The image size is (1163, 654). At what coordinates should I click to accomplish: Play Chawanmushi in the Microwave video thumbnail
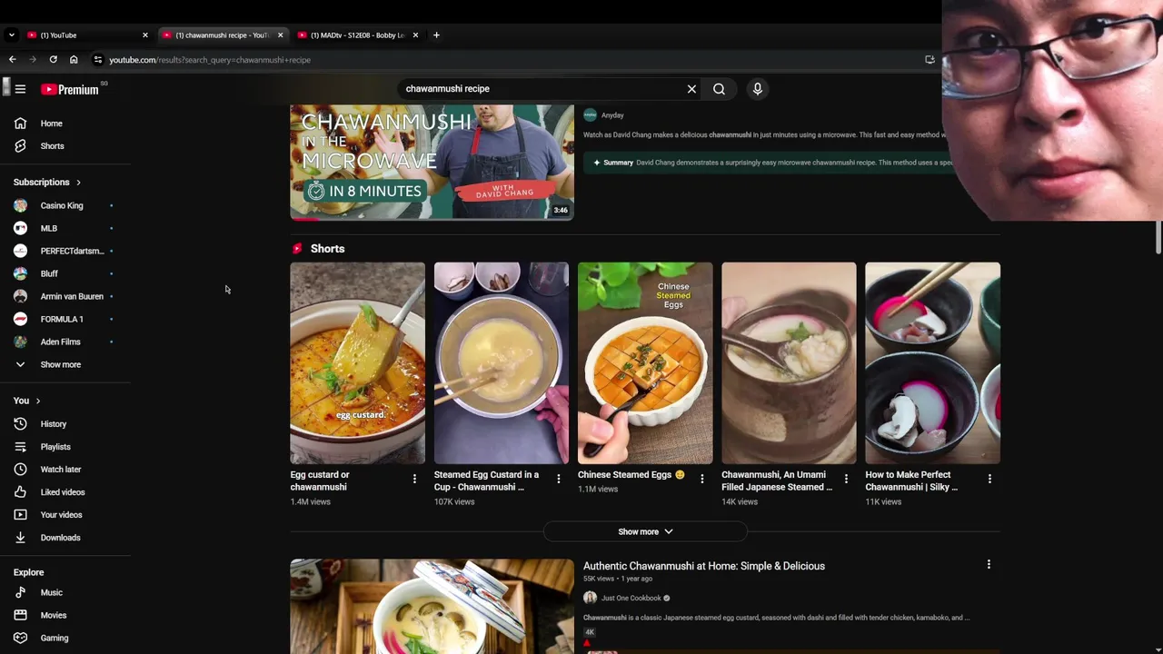coord(432,163)
